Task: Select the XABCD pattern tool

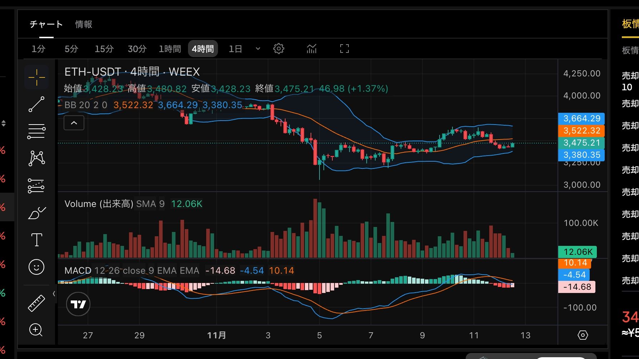Action: [x=36, y=158]
